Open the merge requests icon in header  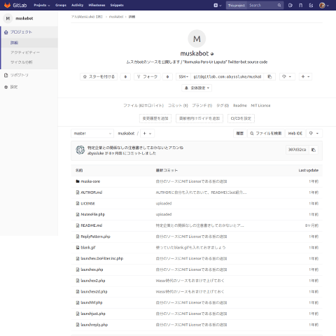[301, 5]
